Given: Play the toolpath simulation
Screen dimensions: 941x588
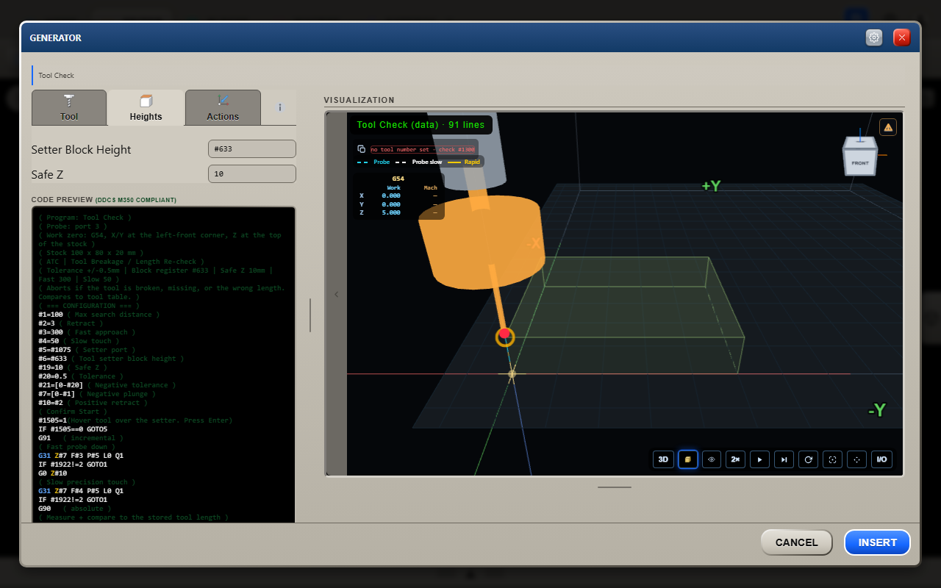Looking at the screenshot, I should [760, 459].
